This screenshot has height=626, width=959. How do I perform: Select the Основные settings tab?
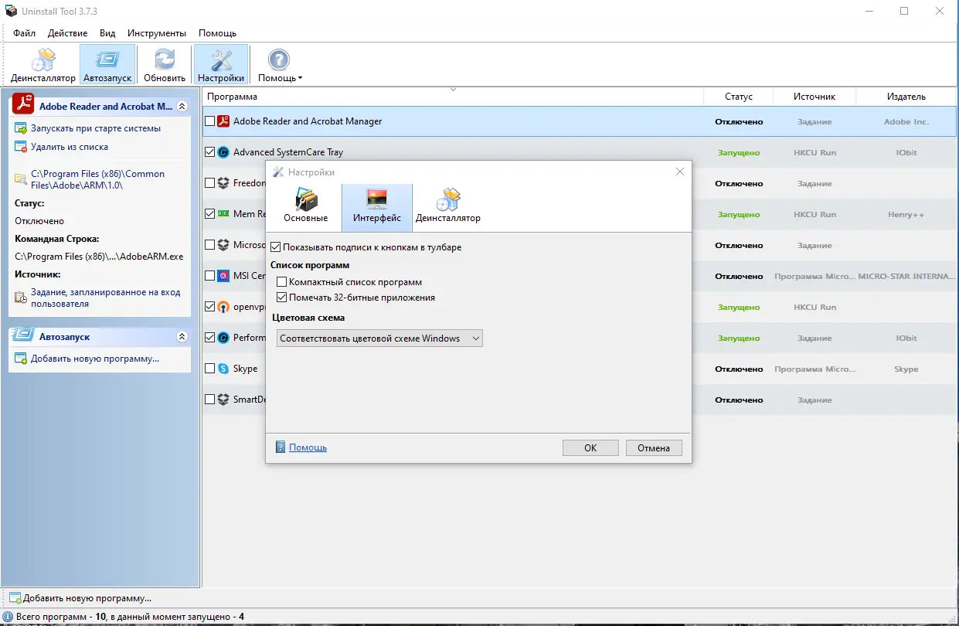point(306,206)
